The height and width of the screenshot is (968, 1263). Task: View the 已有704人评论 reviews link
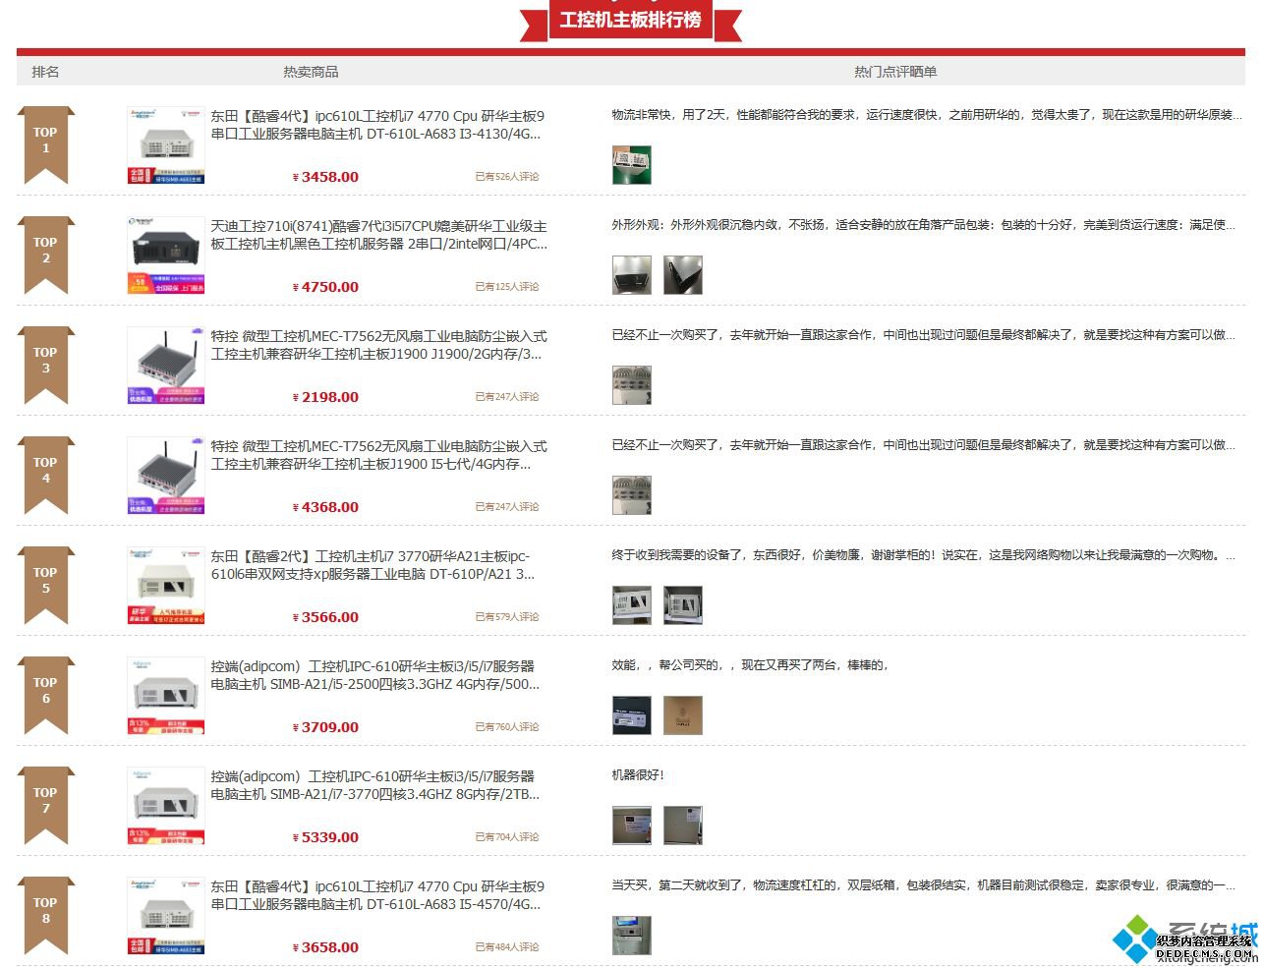point(507,837)
